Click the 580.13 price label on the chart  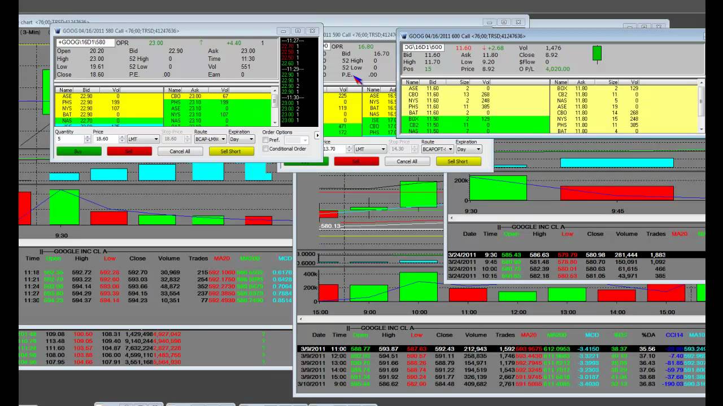332,226
